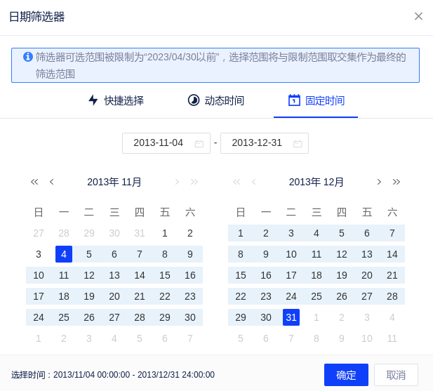The width and height of the screenshot is (433, 391).
Task: Select December 25 in the right calendar
Action: [317, 296]
